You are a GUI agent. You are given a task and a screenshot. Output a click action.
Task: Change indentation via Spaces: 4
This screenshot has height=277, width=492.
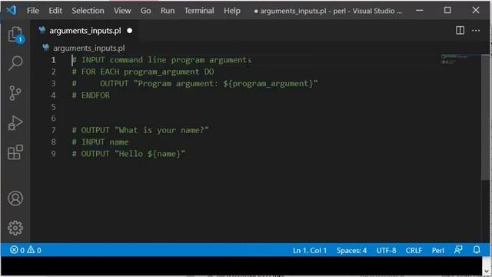pyautogui.click(x=351, y=250)
